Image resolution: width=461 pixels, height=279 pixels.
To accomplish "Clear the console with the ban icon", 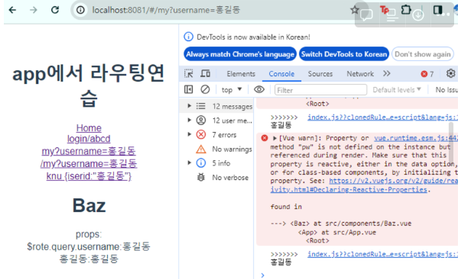I will [x=205, y=89].
